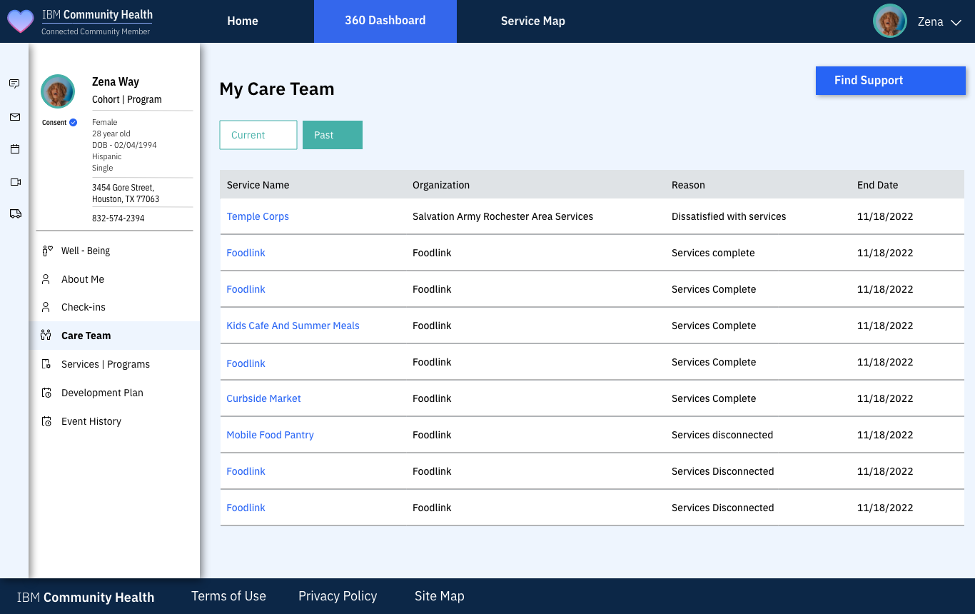
Task: Open the chat messages sidebar icon
Action: pyautogui.click(x=14, y=84)
